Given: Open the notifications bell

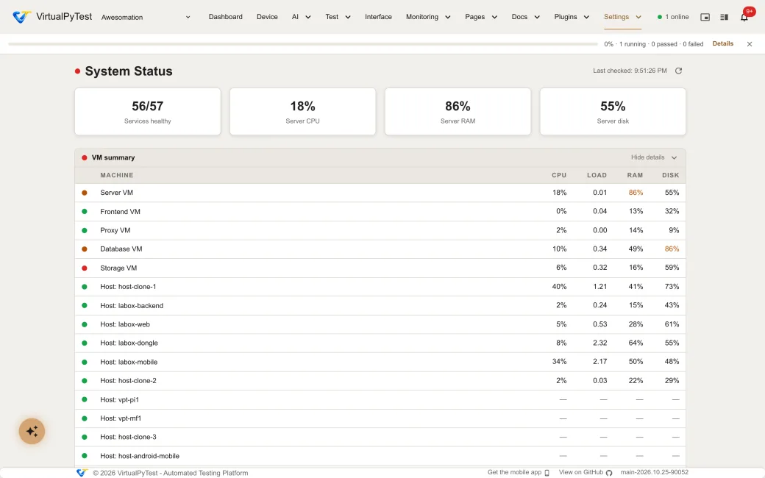Looking at the screenshot, I should [744, 17].
